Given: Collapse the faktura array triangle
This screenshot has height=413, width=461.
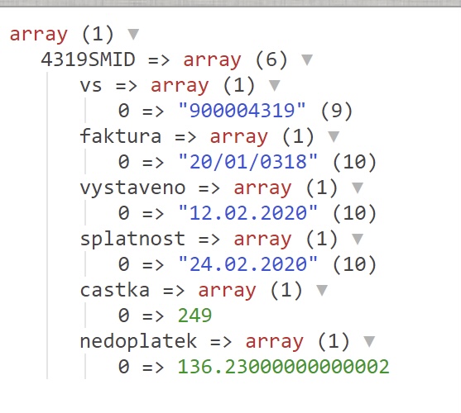Looking at the screenshot, I should point(334,136).
